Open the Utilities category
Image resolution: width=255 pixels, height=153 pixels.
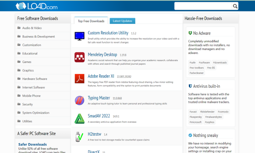click(27, 121)
